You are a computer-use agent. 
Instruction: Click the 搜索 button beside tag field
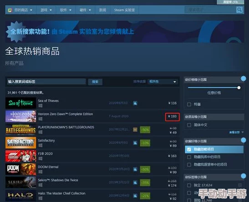95,82
